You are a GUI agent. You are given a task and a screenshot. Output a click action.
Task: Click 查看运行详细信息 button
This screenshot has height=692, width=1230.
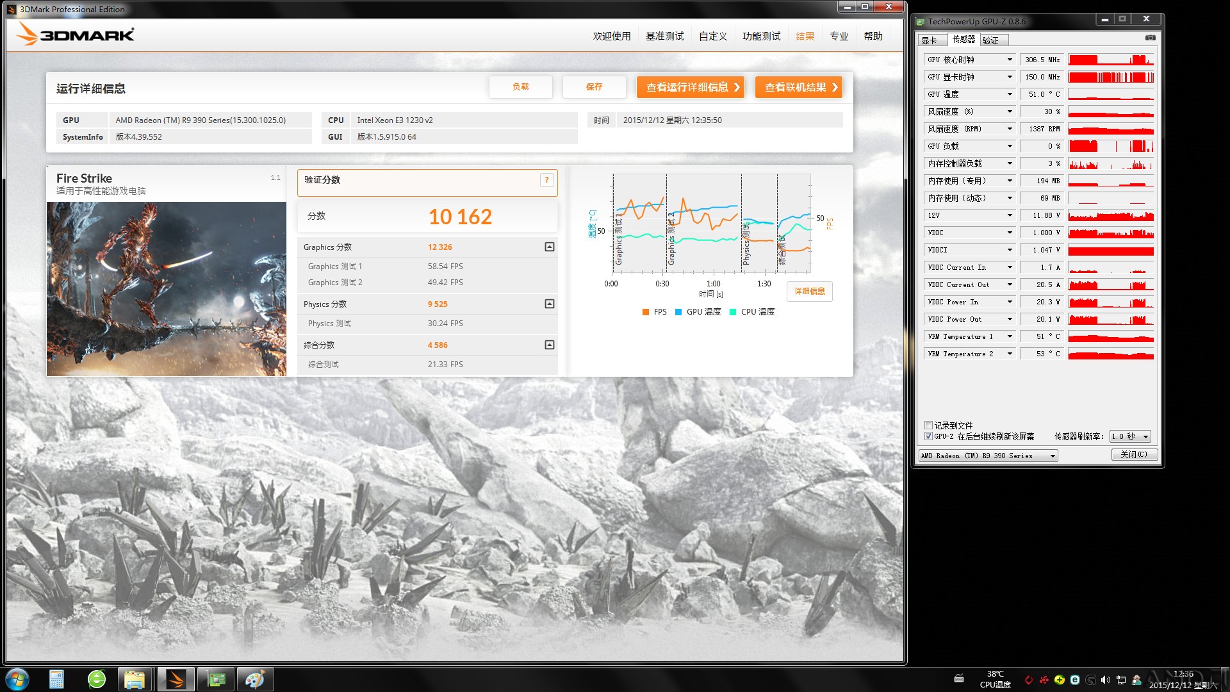(x=691, y=87)
